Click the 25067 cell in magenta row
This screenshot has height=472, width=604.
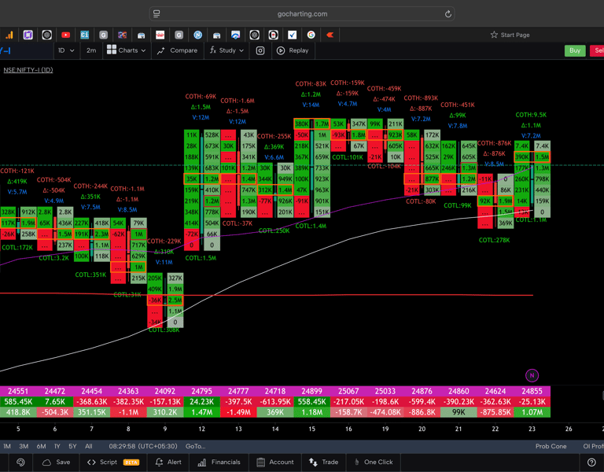(x=348, y=391)
